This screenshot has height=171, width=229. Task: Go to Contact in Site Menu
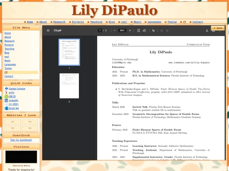click(9, 76)
